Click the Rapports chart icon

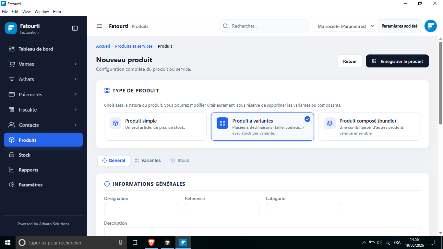click(12, 170)
